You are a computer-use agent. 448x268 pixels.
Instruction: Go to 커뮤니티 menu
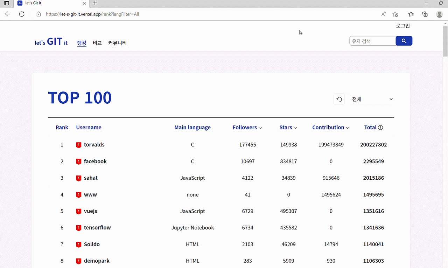[117, 43]
